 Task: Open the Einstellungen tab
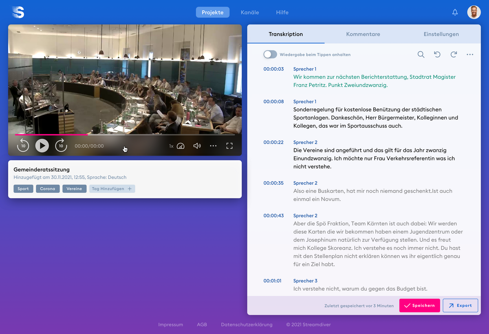click(x=441, y=34)
